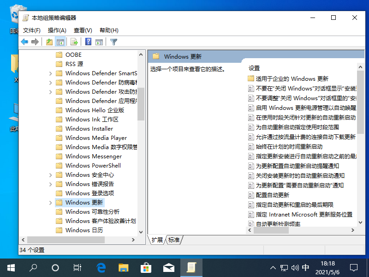
Task: Open the 操作(A) menu
Action: tap(57, 30)
